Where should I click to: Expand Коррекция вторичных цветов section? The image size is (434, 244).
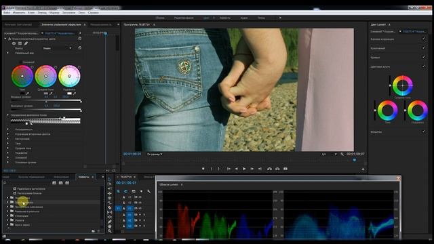[x=7, y=134]
